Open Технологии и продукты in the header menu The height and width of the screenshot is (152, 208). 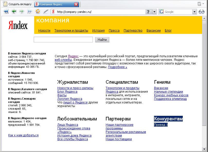click(71, 31)
